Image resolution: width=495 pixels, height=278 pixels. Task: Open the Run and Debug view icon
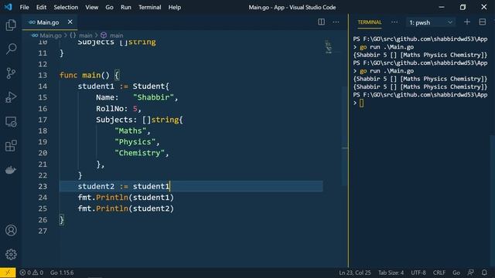tap(11, 97)
